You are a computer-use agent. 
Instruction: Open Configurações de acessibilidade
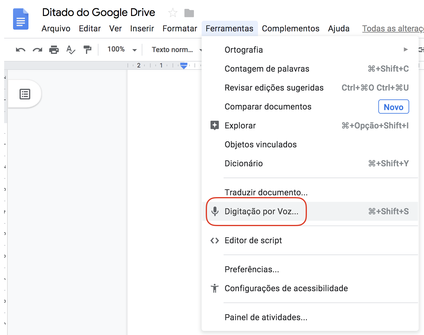pyautogui.click(x=310, y=288)
